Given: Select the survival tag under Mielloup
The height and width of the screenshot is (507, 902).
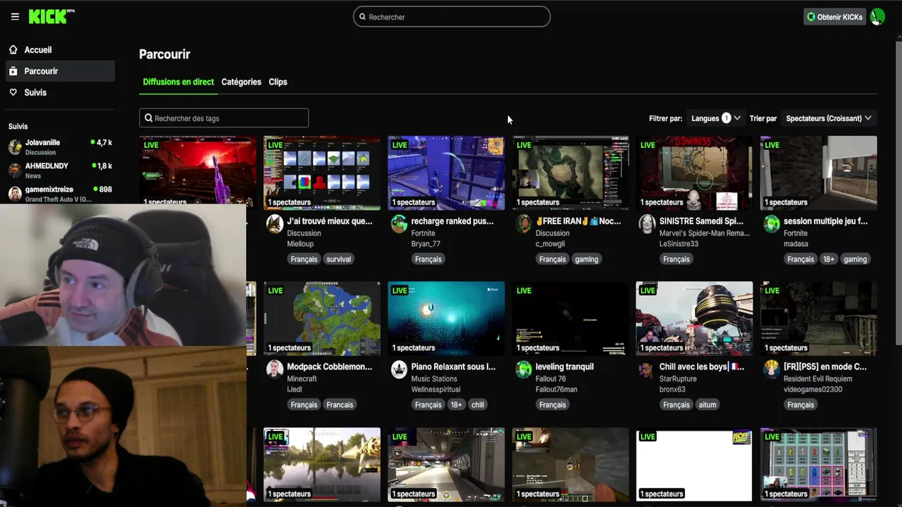Looking at the screenshot, I should (x=338, y=259).
